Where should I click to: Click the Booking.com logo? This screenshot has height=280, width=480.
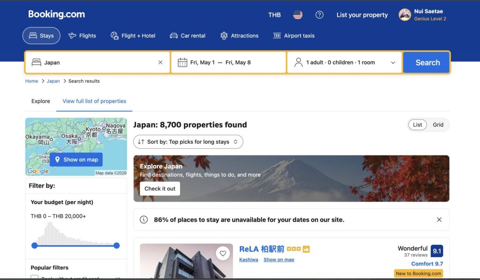coord(56,15)
